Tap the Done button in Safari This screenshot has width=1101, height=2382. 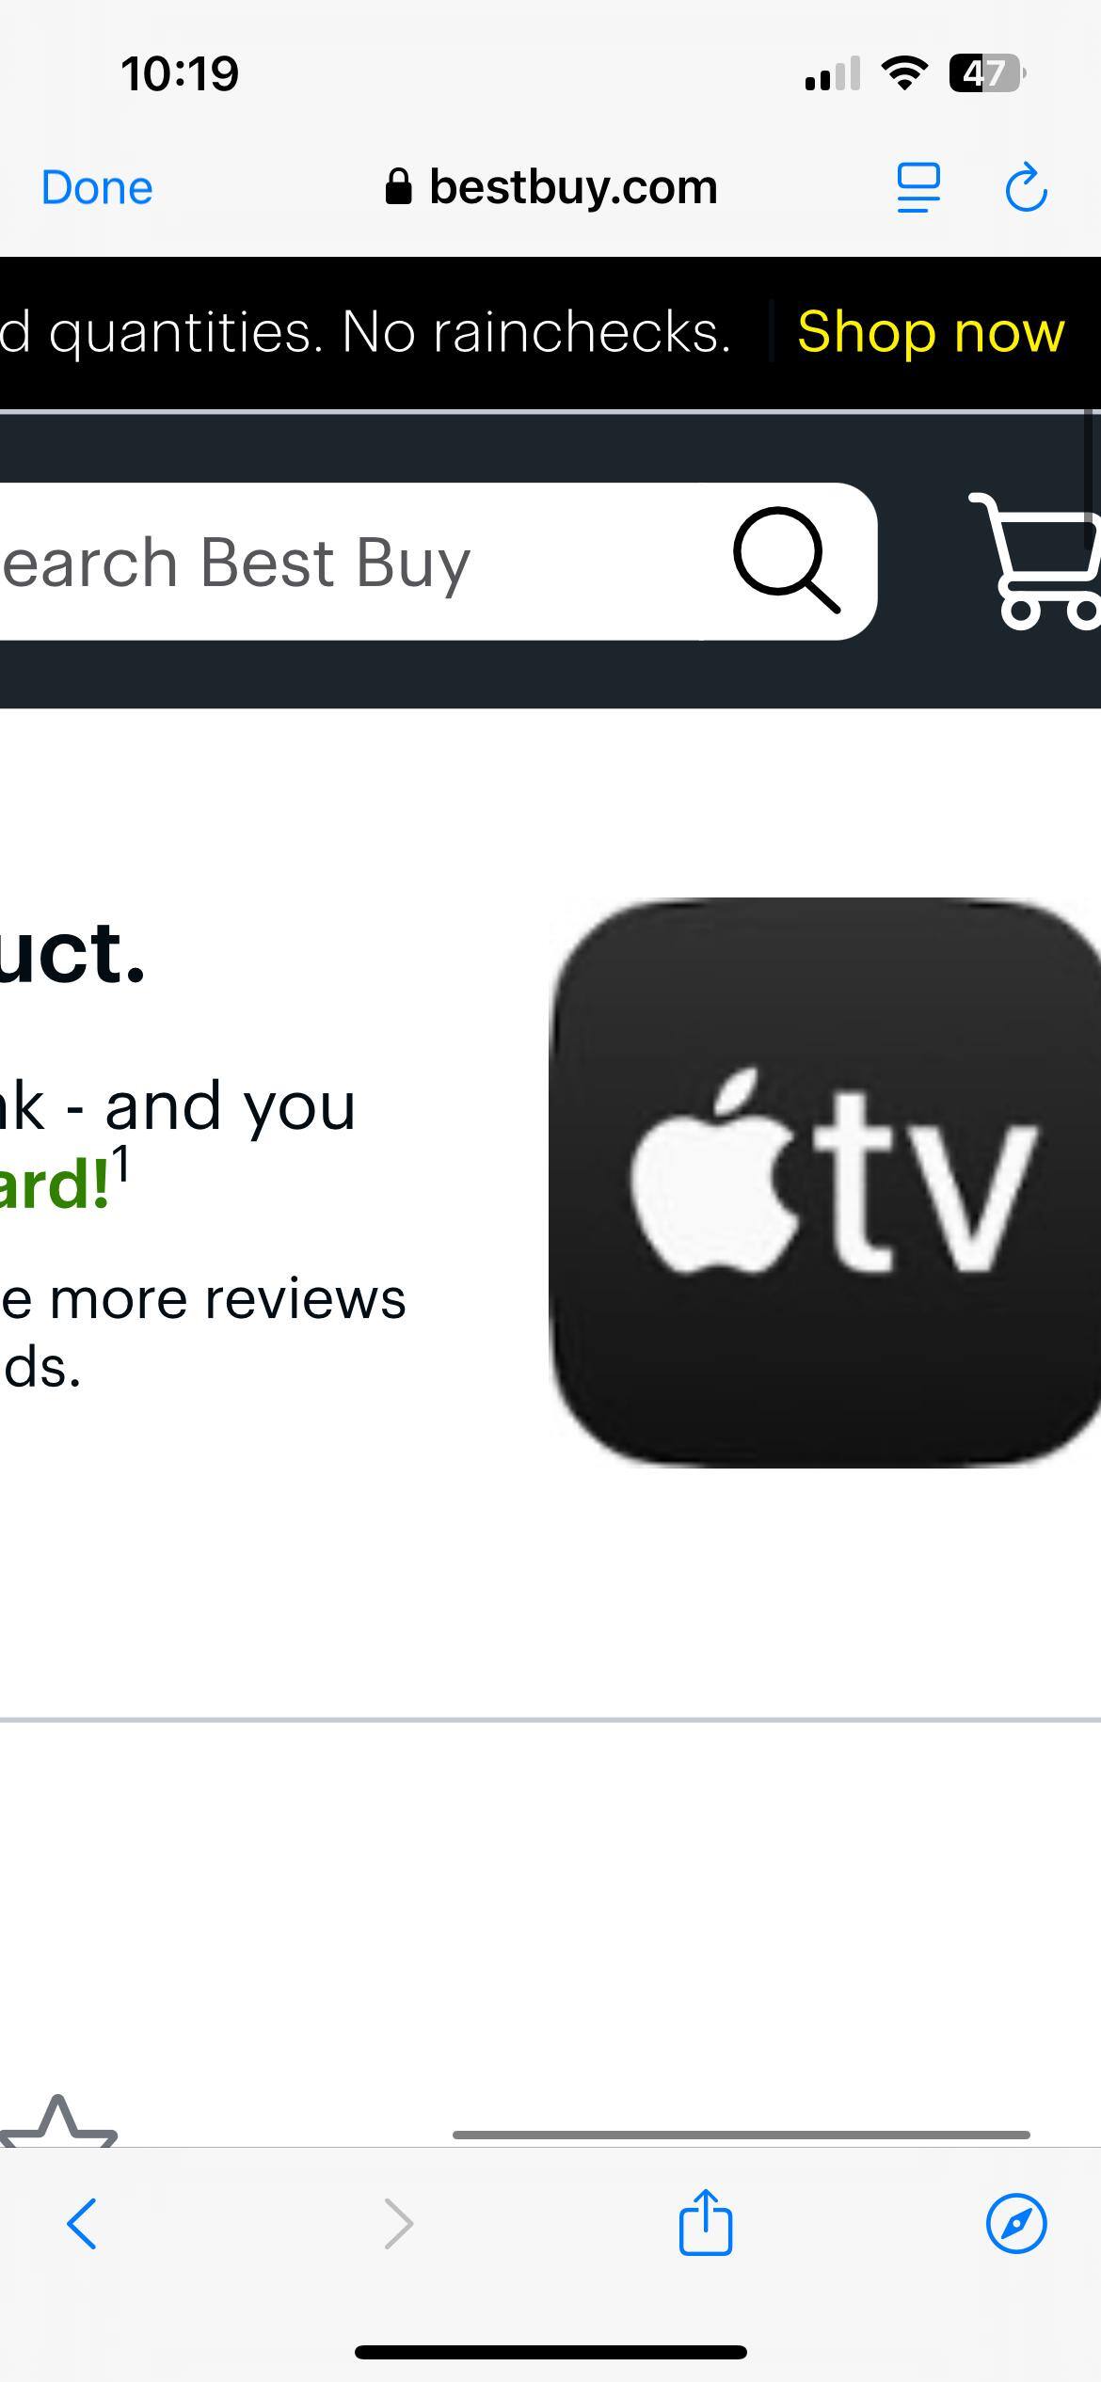(97, 188)
